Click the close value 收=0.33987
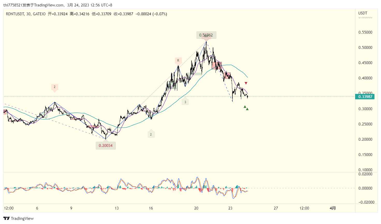 coord(123,14)
